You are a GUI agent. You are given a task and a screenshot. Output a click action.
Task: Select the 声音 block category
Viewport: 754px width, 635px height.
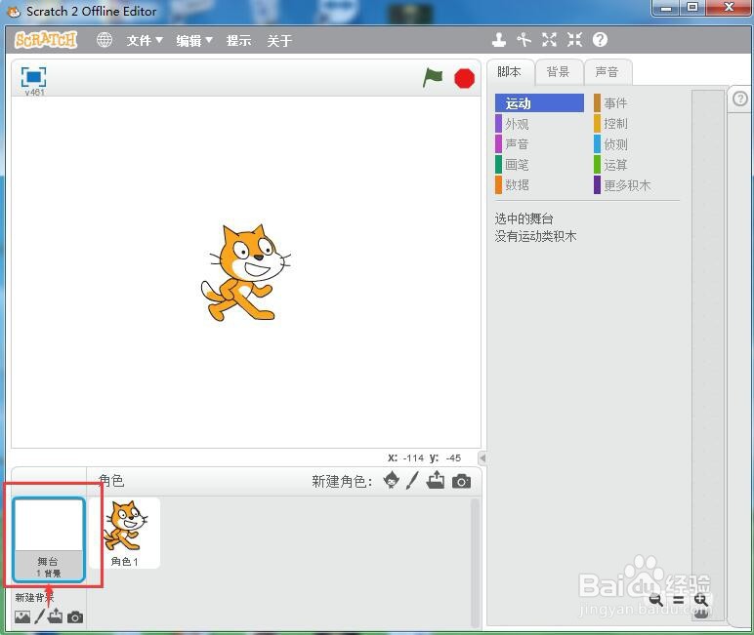[539, 144]
